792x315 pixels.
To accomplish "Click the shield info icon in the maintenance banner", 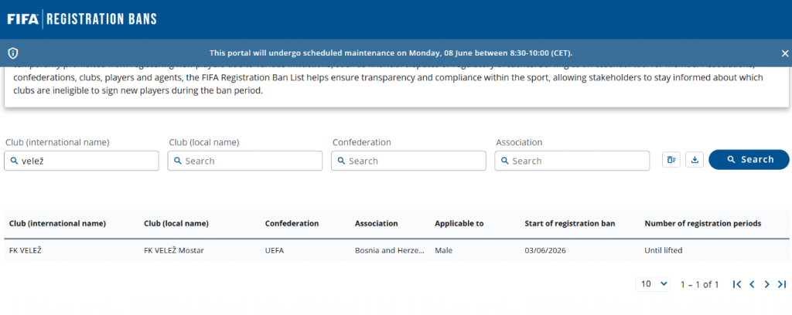I will 13,53.
